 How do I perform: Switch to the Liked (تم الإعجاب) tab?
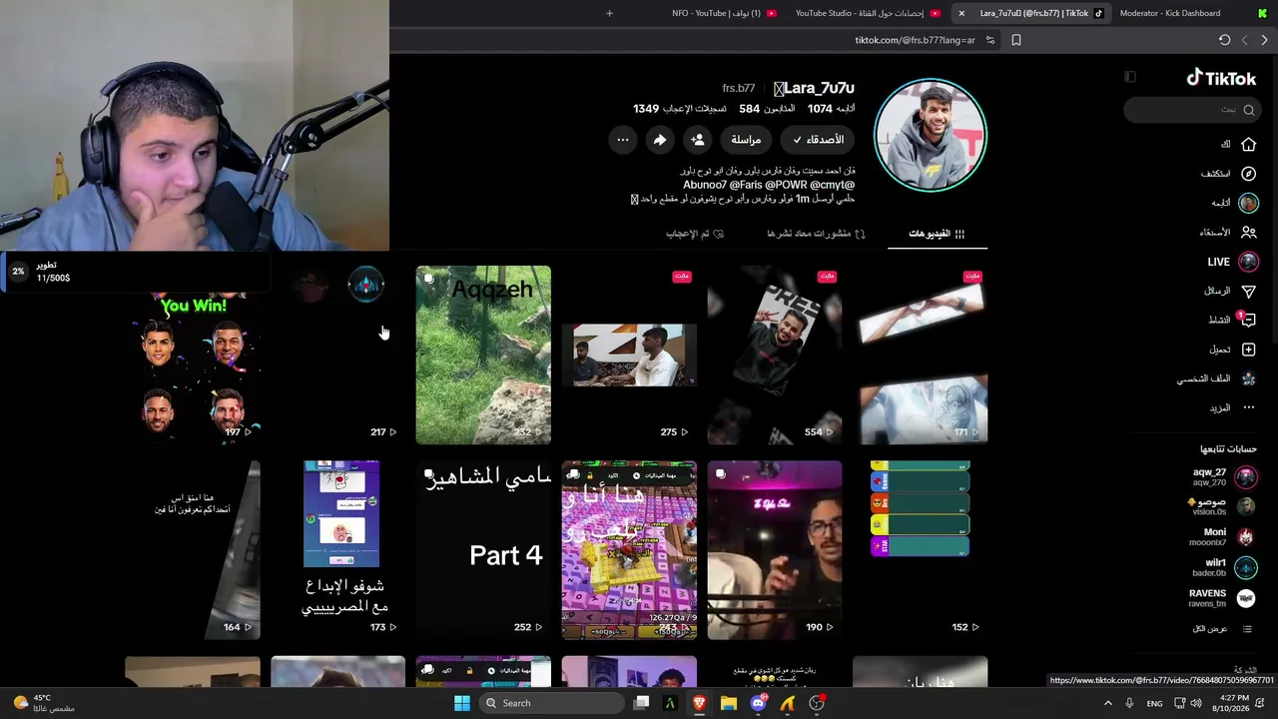click(695, 234)
